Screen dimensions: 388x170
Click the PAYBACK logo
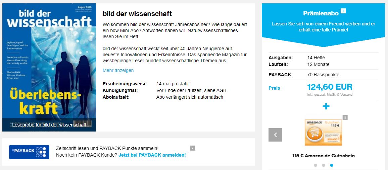click(x=29, y=152)
